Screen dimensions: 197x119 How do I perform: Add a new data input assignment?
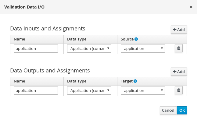pos(179,30)
